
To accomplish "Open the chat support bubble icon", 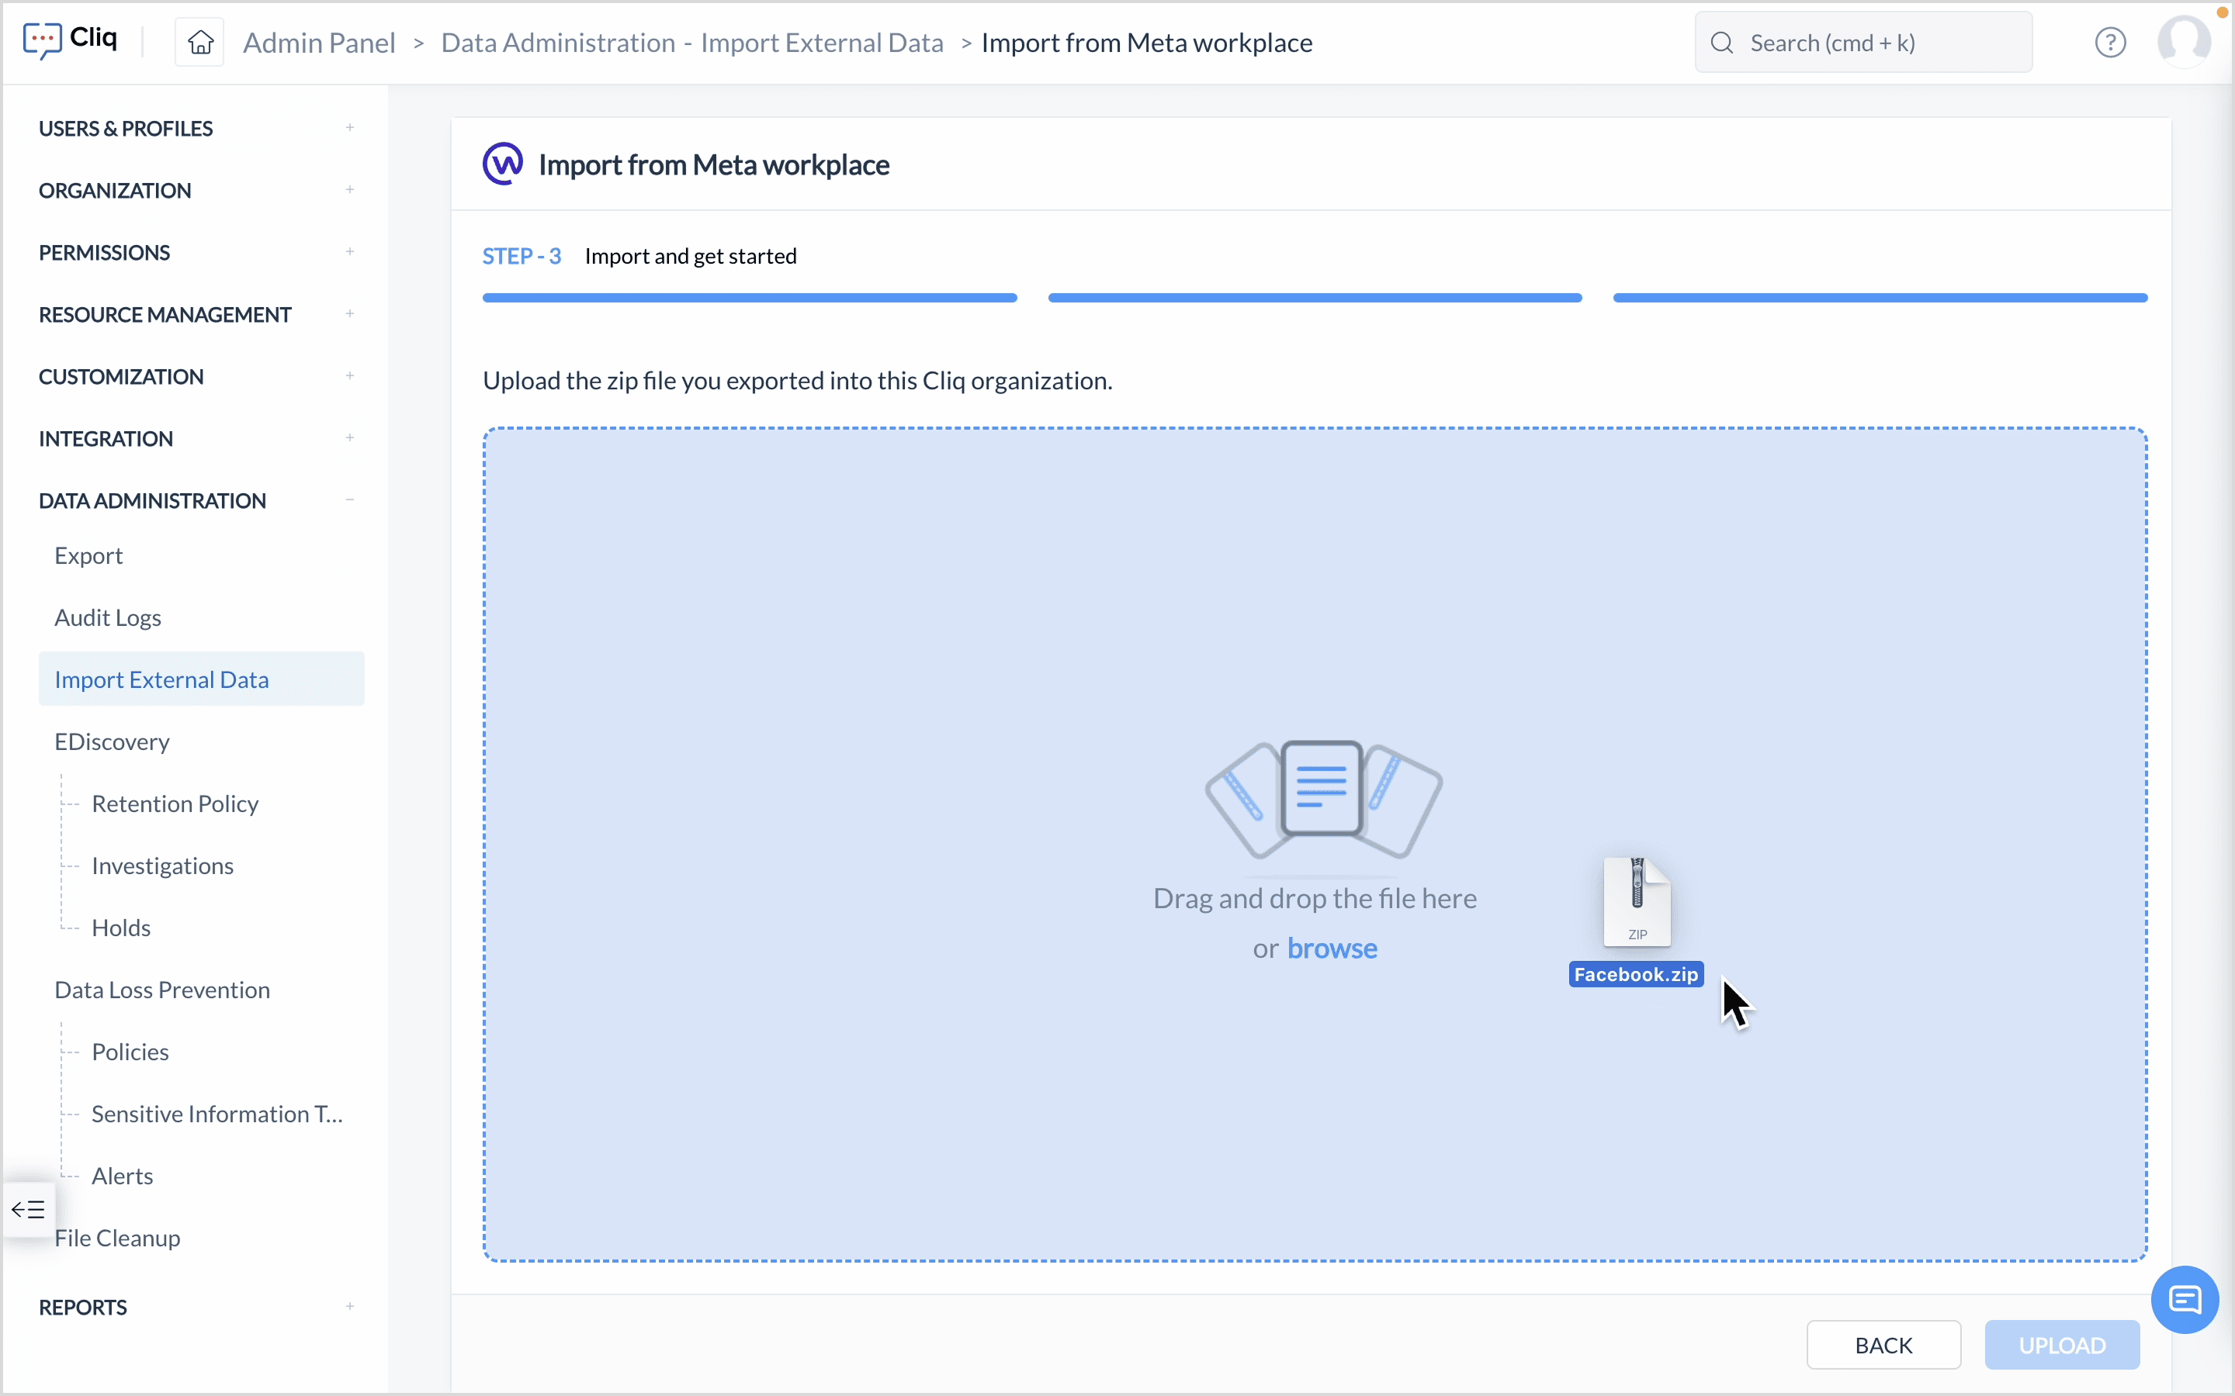I will click(2185, 1300).
